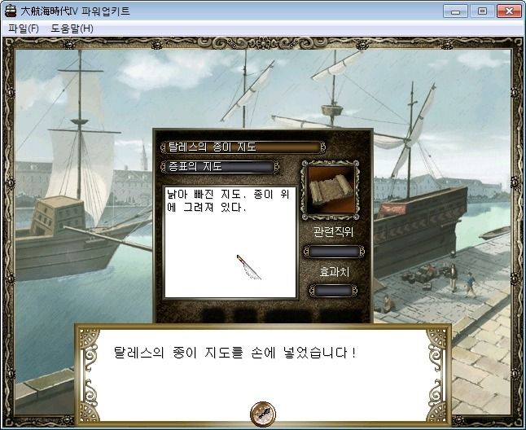The image size is (526, 430).
Task: Open the 도움말(H) menu
Action: pos(72,29)
